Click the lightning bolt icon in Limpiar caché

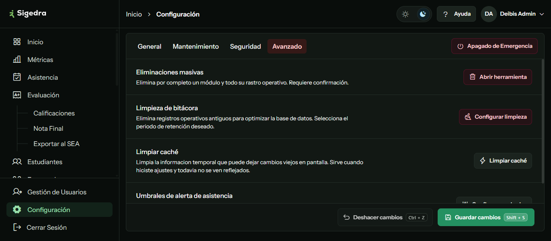[482, 161]
